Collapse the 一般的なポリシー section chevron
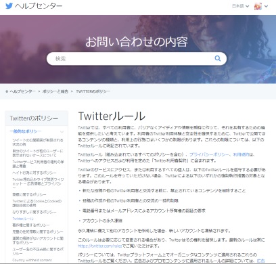This screenshot has height=264, width=276. [x=62, y=131]
